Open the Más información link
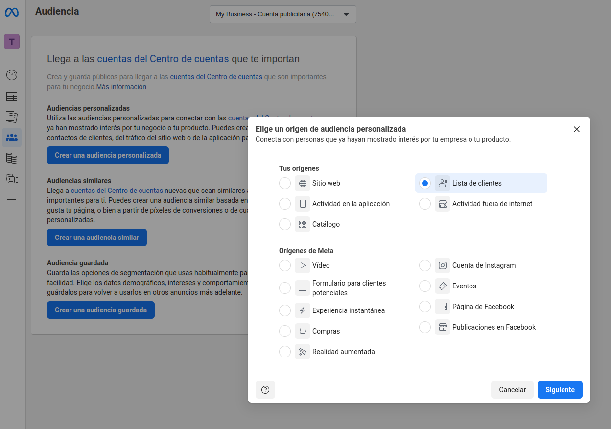The width and height of the screenshot is (611, 429). coord(121,87)
